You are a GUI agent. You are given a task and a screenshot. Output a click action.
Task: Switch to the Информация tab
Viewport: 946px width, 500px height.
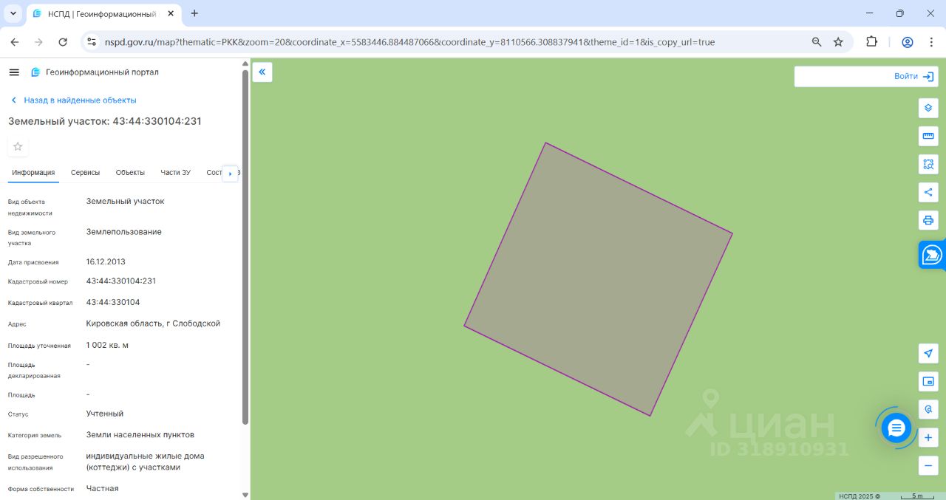click(x=33, y=173)
